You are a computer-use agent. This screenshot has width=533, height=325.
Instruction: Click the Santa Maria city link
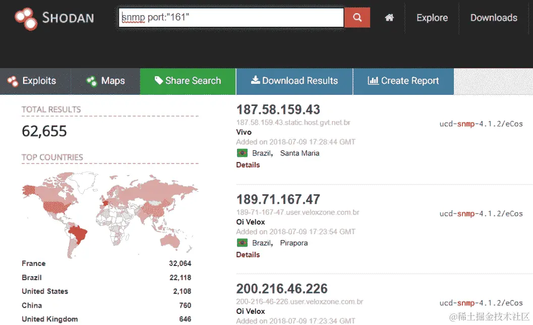[x=300, y=153]
